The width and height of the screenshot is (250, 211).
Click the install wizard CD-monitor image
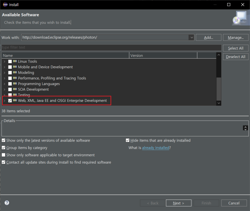tap(241, 18)
